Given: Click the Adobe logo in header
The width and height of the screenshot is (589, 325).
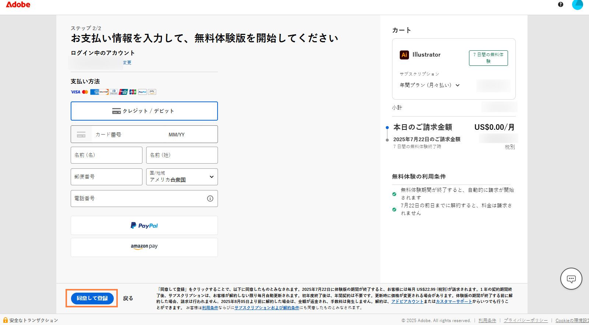Looking at the screenshot, I should [x=18, y=5].
